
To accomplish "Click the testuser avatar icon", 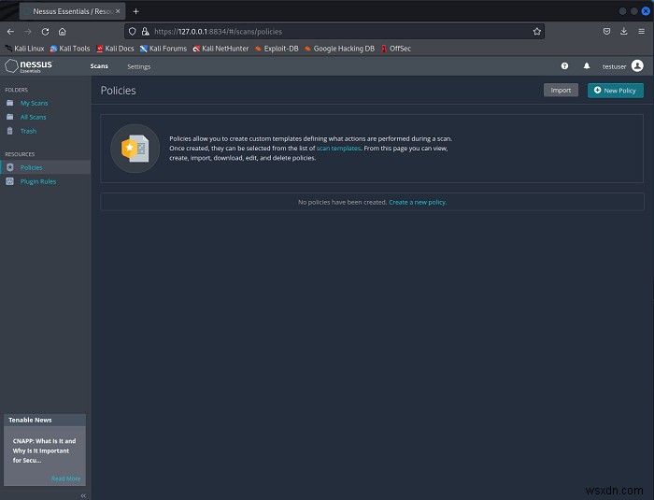I will (637, 66).
